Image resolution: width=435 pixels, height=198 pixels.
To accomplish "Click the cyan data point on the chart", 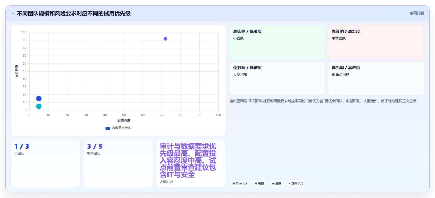I will pyautogui.click(x=39, y=106).
